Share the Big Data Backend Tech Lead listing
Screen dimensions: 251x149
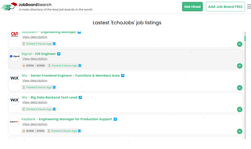(239, 109)
